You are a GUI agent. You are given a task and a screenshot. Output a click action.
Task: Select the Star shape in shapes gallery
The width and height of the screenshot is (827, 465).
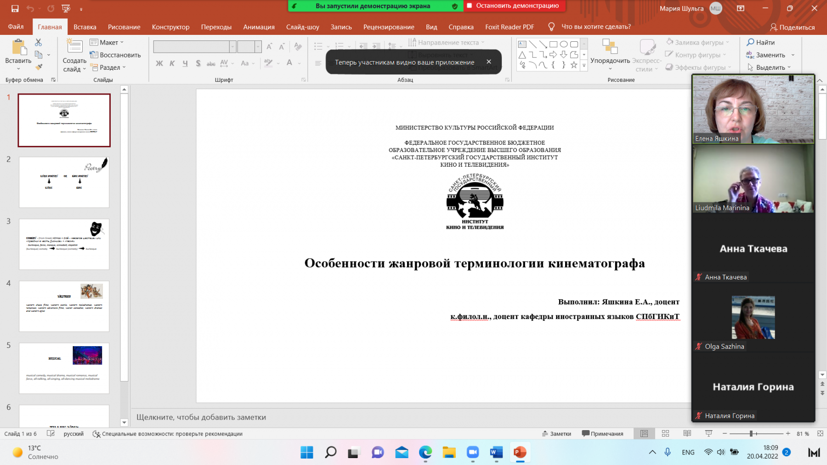click(x=574, y=65)
